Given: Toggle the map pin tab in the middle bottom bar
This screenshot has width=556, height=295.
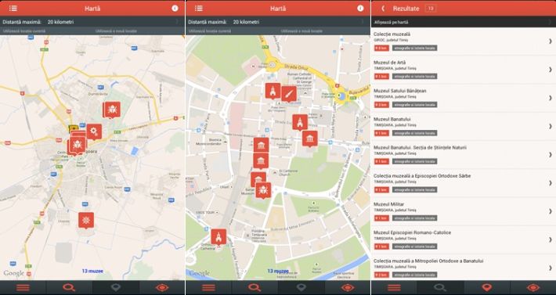Looking at the screenshot, I should [x=301, y=287].
